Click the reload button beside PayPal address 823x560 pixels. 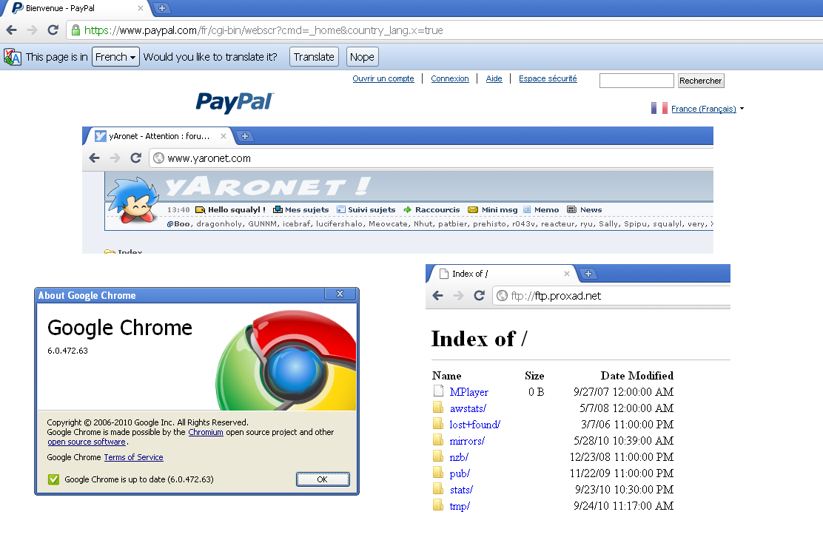pos(53,30)
